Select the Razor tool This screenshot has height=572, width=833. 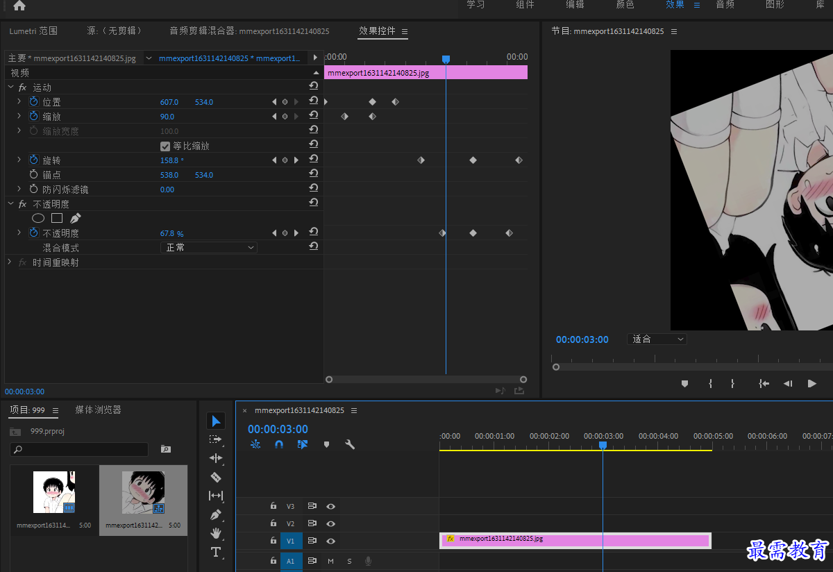point(216,477)
